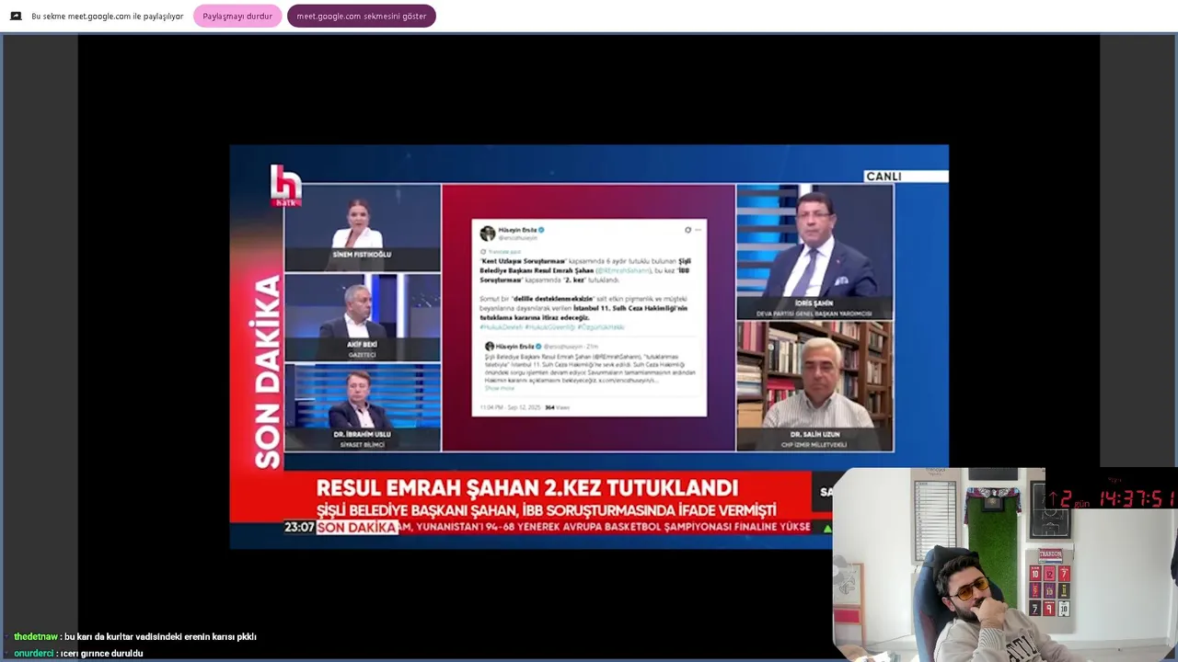The width and height of the screenshot is (1178, 662).
Task: Click the red countdown timer '14:37:51'
Action: point(1137,499)
